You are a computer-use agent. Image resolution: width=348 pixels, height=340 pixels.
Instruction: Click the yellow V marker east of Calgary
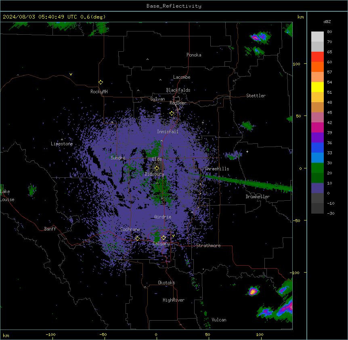[173, 236]
